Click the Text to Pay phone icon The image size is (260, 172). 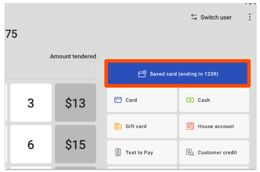click(118, 152)
